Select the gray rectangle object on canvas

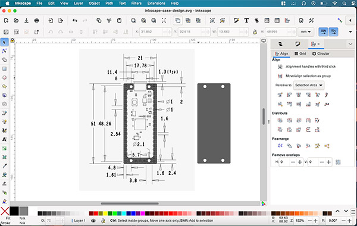(x=214, y=123)
